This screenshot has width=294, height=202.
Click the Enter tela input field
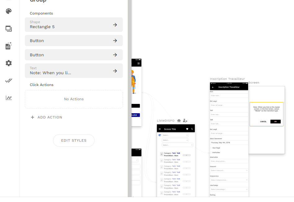point(229,114)
